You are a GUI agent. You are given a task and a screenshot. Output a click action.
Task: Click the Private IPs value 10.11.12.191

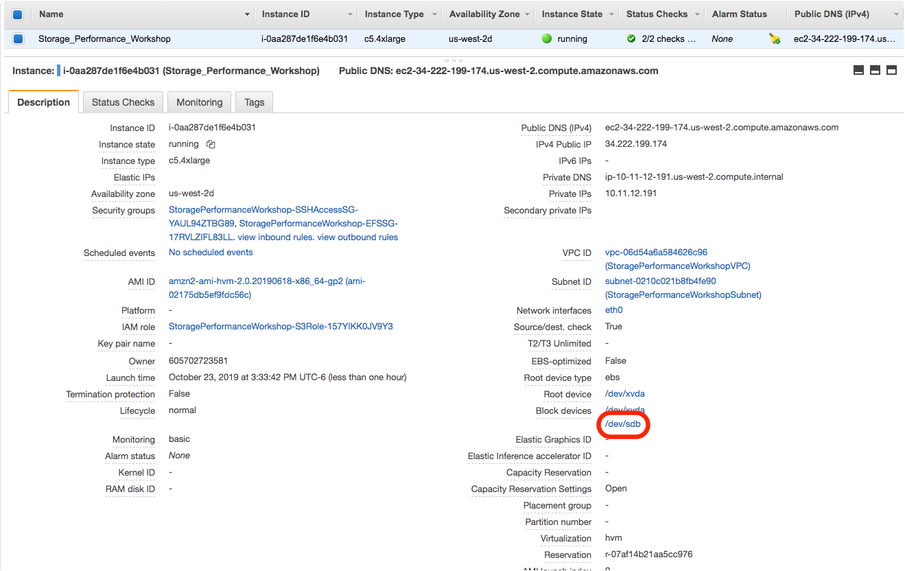click(x=631, y=194)
